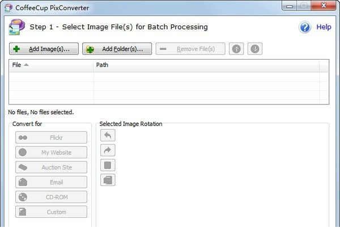340x236 pixels.
Task: Click the Help link text
Action: pyautogui.click(x=324, y=27)
